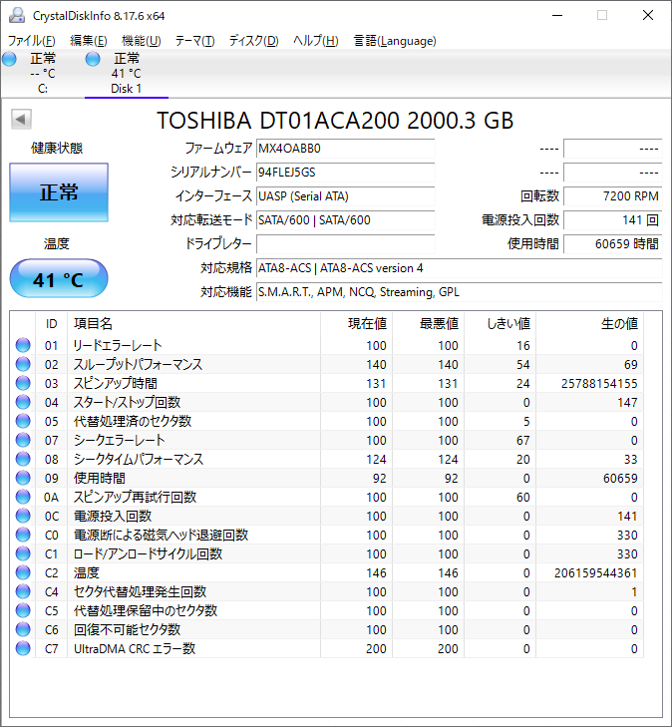
Task: Click status orb for row C0 磁気ヘッド退避回数
Action: [x=23, y=536]
